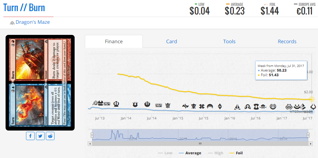The height and width of the screenshot is (158, 318).
Task: Click the Oath of the Gatewatch marker
Action: tap(237, 107)
